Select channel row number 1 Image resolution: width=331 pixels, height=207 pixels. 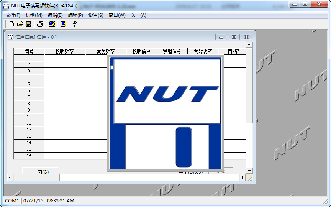(x=29, y=58)
